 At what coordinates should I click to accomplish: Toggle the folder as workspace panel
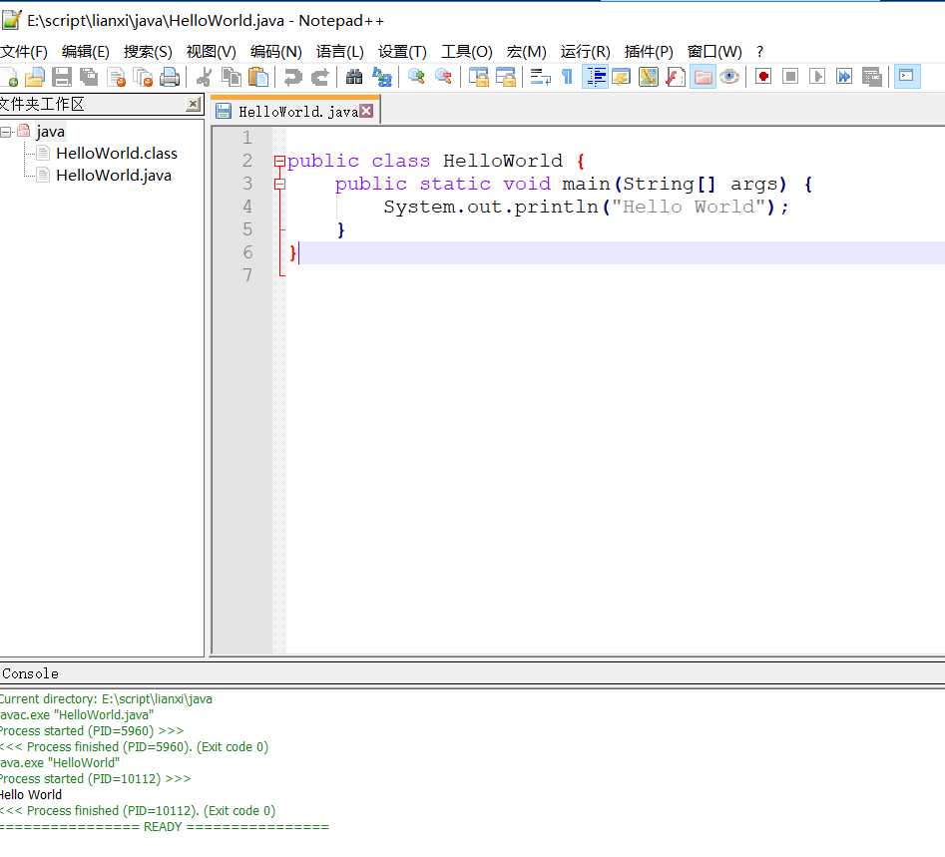(703, 77)
